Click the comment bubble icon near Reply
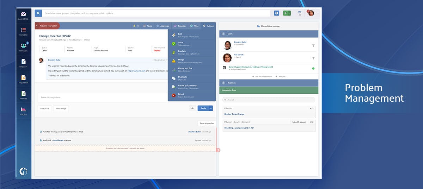This screenshot has width=423, height=189. click(x=192, y=108)
